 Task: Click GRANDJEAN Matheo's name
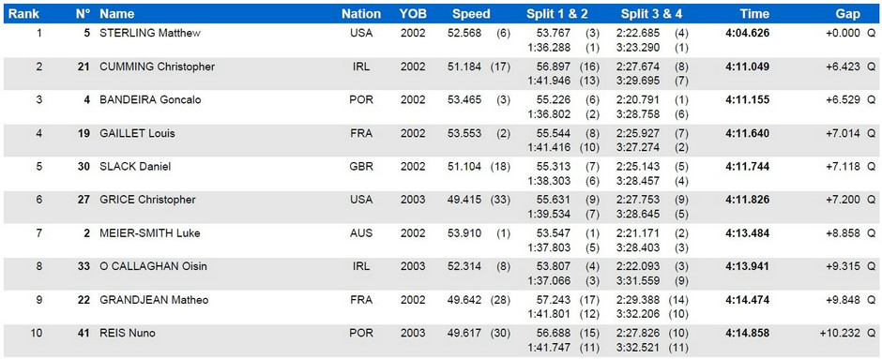pos(154,300)
